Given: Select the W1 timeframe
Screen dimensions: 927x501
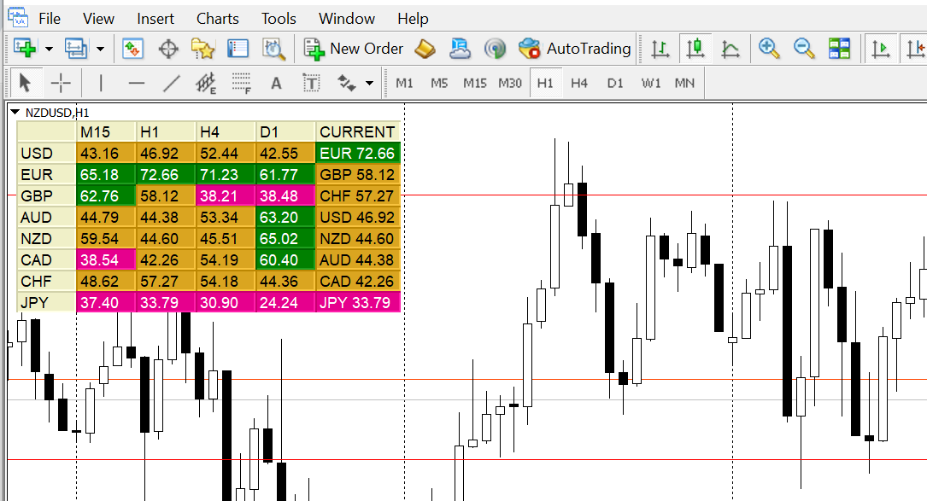Looking at the screenshot, I should point(651,84).
